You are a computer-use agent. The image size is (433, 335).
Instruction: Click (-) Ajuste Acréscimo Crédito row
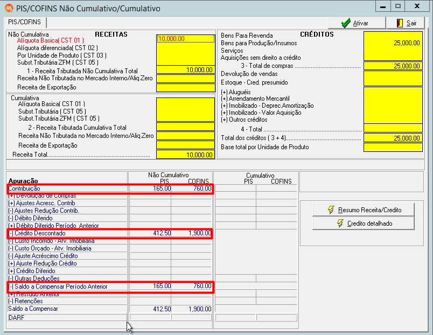click(43, 256)
